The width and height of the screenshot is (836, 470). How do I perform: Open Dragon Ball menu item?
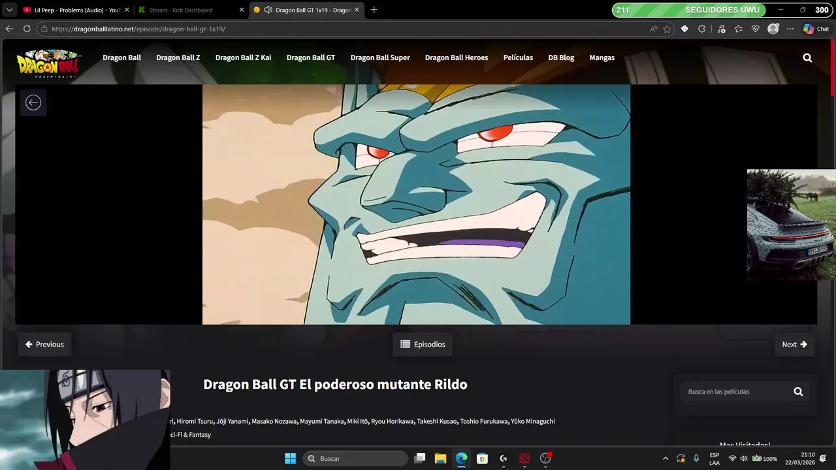pos(121,57)
